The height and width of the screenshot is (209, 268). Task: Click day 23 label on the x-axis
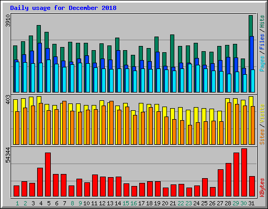[x=188, y=203]
